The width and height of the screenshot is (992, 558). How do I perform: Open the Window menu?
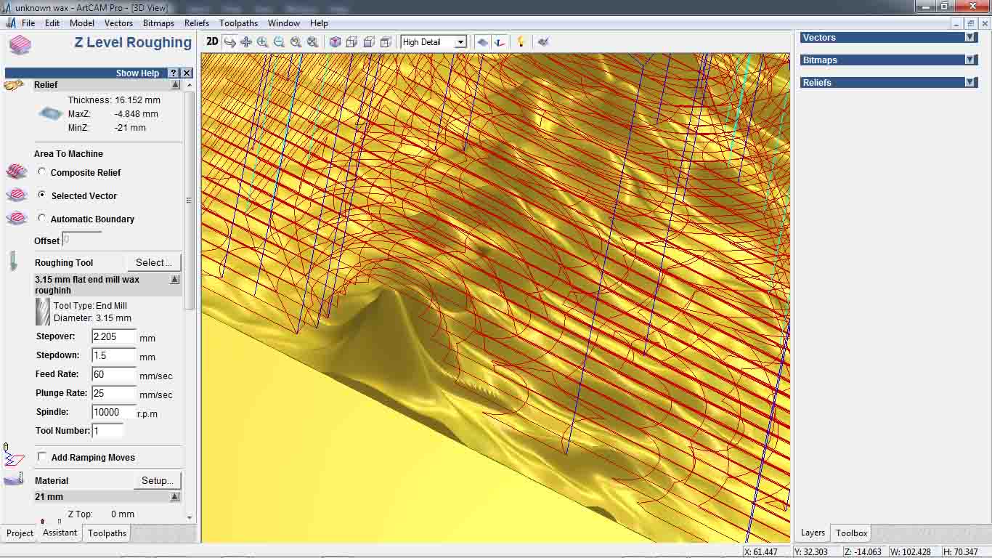(x=283, y=23)
